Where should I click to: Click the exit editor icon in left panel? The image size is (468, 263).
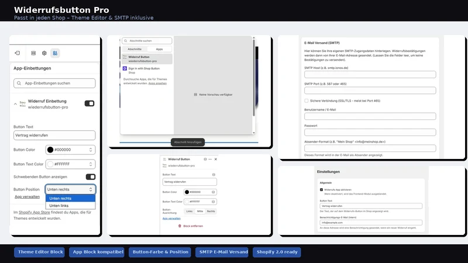tap(18, 53)
